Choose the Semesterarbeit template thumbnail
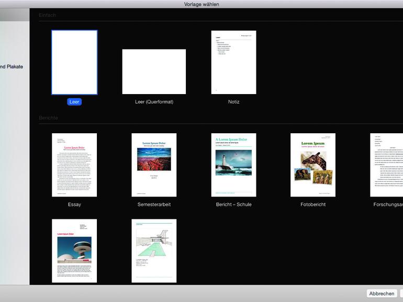The height and width of the screenshot is (302, 403). (x=154, y=165)
